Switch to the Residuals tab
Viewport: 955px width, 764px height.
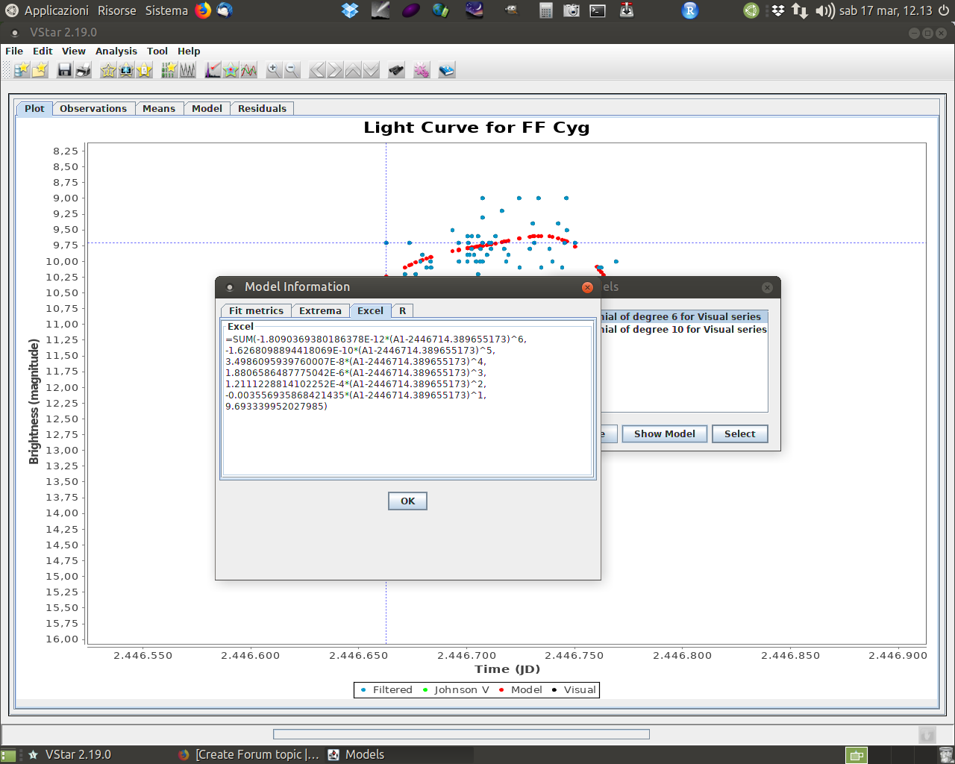pyautogui.click(x=262, y=108)
